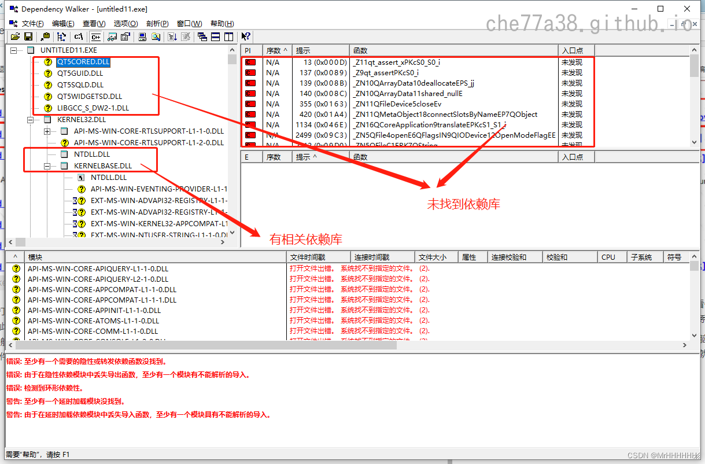Click the document system-menu icon left of 文件(F)
Image resolution: width=705 pixels, height=464 pixels.
(13, 24)
